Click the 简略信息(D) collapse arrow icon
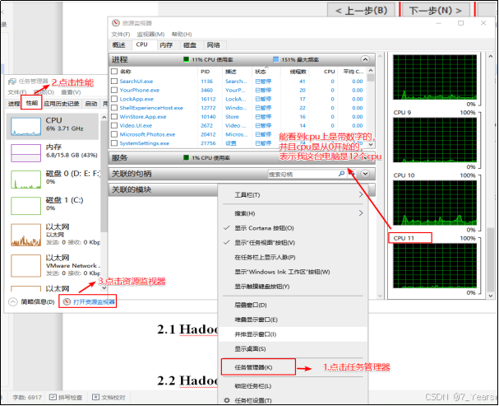Image resolution: width=499 pixels, height=406 pixels. coord(12,301)
